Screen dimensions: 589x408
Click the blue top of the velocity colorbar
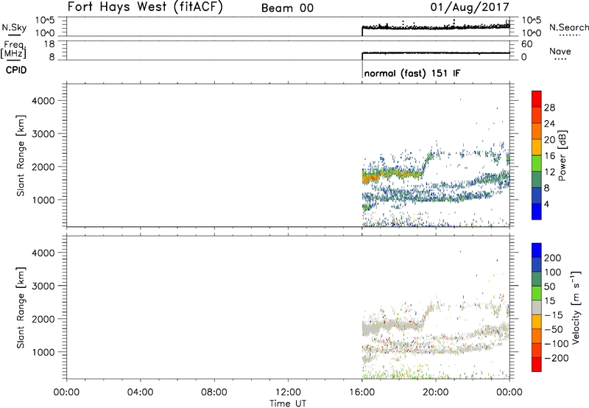(537, 250)
